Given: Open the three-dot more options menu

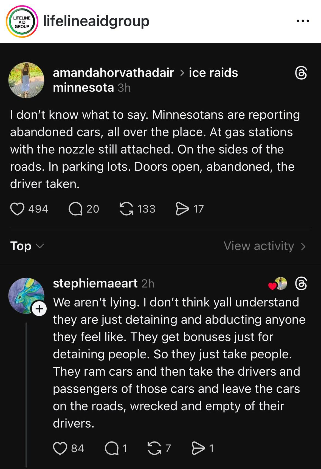Looking at the screenshot, I should tap(303, 21).
